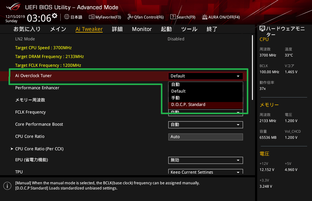Image resolution: width=312 pixels, height=201 pixels.
Task: Click Target FCLK Frequency : 1200MHz text
Action: [x=48, y=65]
